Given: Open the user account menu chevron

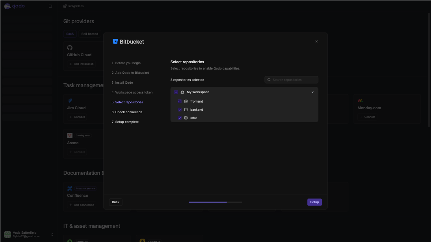Looking at the screenshot, I should [52, 234].
